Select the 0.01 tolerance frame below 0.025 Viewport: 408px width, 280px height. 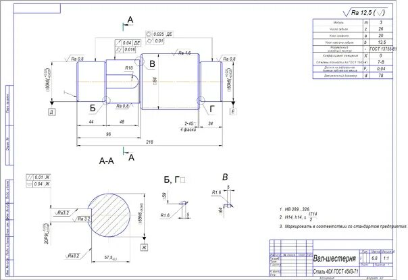point(155,40)
